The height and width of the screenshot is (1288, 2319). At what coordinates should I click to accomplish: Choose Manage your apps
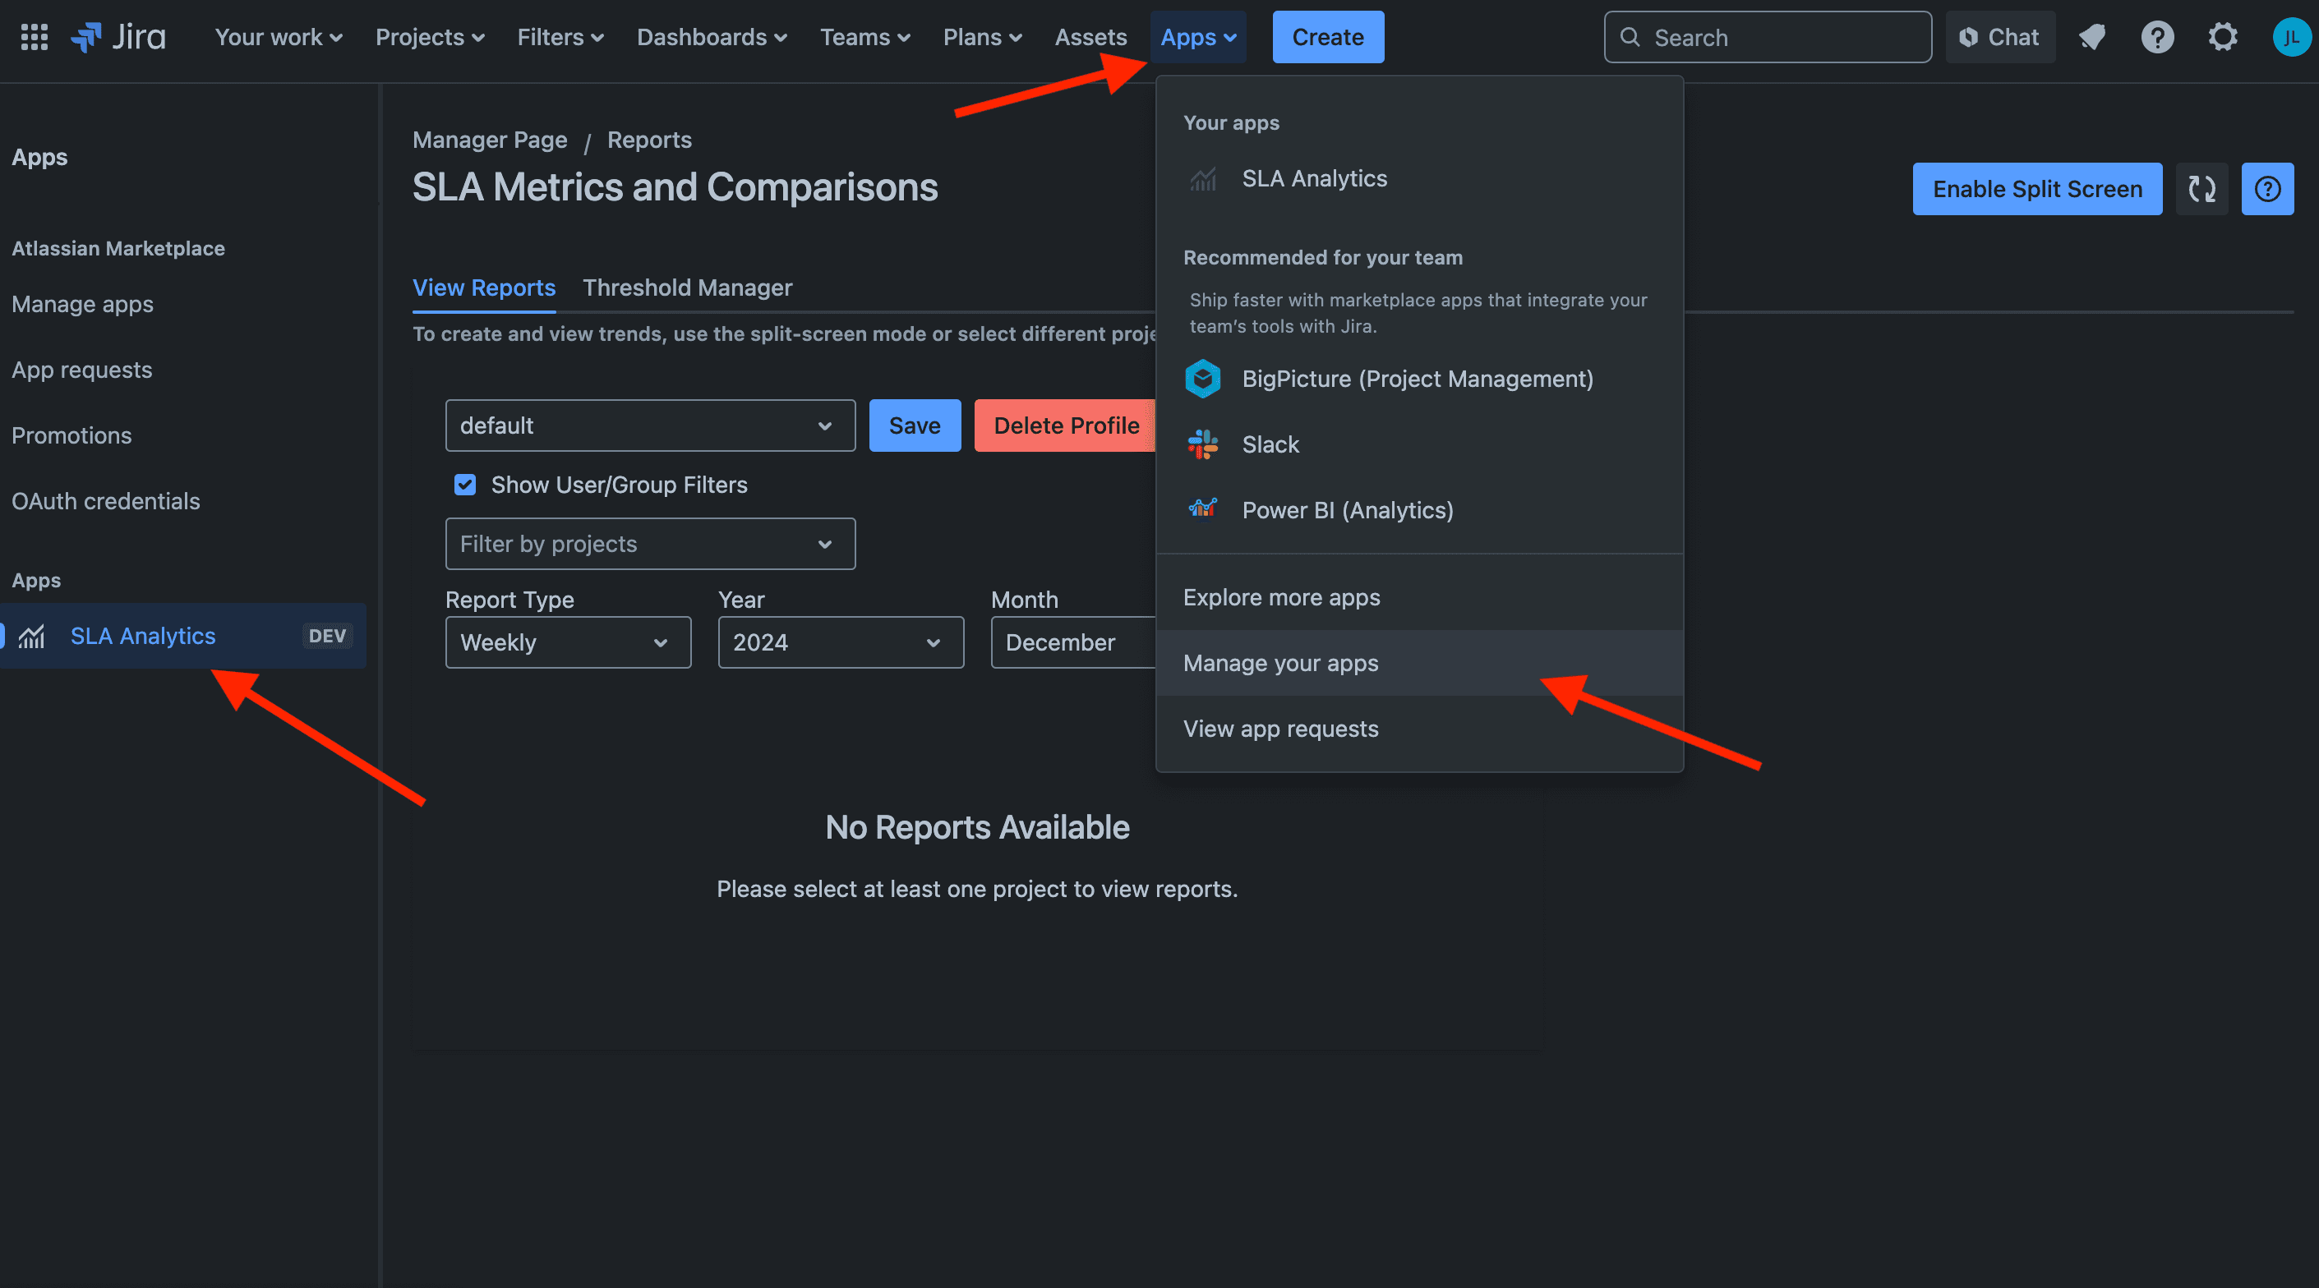tap(1419, 664)
